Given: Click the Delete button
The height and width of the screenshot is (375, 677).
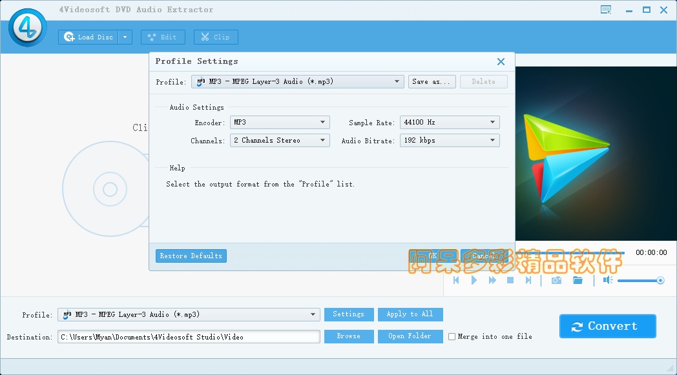Looking at the screenshot, I should [x=484, y=81].
